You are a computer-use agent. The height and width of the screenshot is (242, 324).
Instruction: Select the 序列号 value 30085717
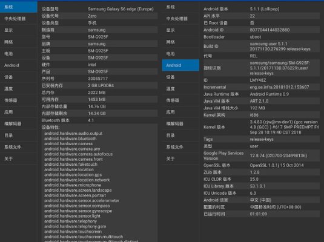click(98, 79)
